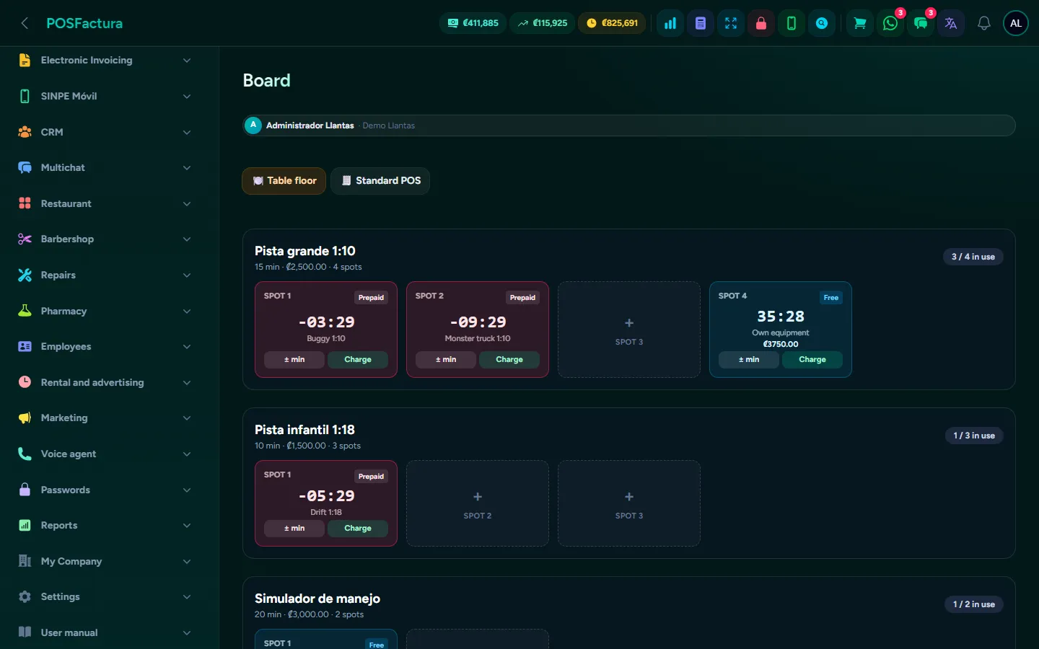Switch to the Standard POS tab
1039x649 pixels.
coord(380,181)
